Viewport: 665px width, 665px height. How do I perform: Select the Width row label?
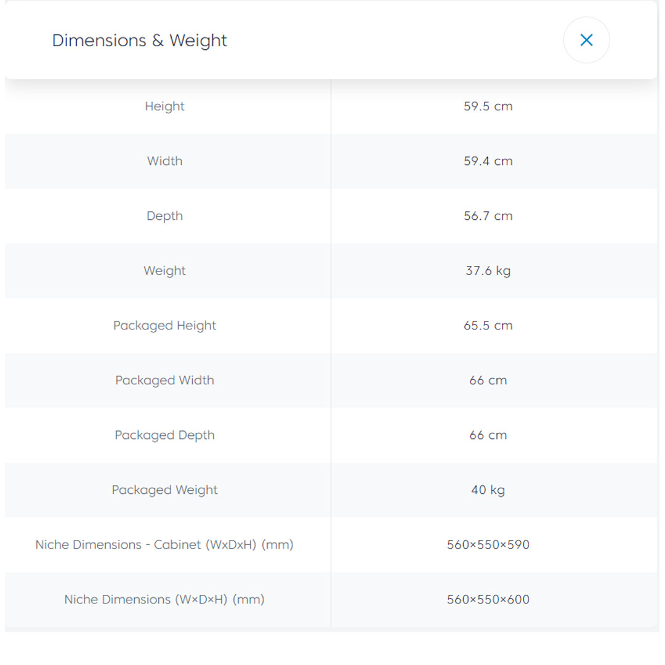click(164, 161)
